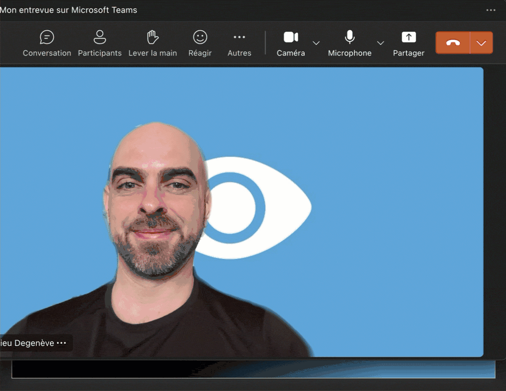Open the Conversation chat panel icon

tap(47, 37)
